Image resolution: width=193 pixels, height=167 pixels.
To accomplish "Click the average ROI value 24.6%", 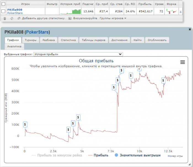I will click(x=130, y=11).
